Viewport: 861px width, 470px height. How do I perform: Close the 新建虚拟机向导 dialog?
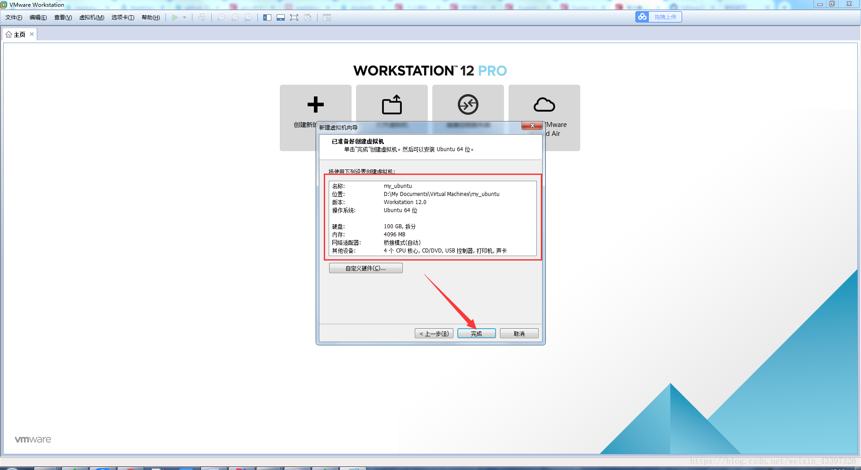pyautogui.click(x=532, y=126)
